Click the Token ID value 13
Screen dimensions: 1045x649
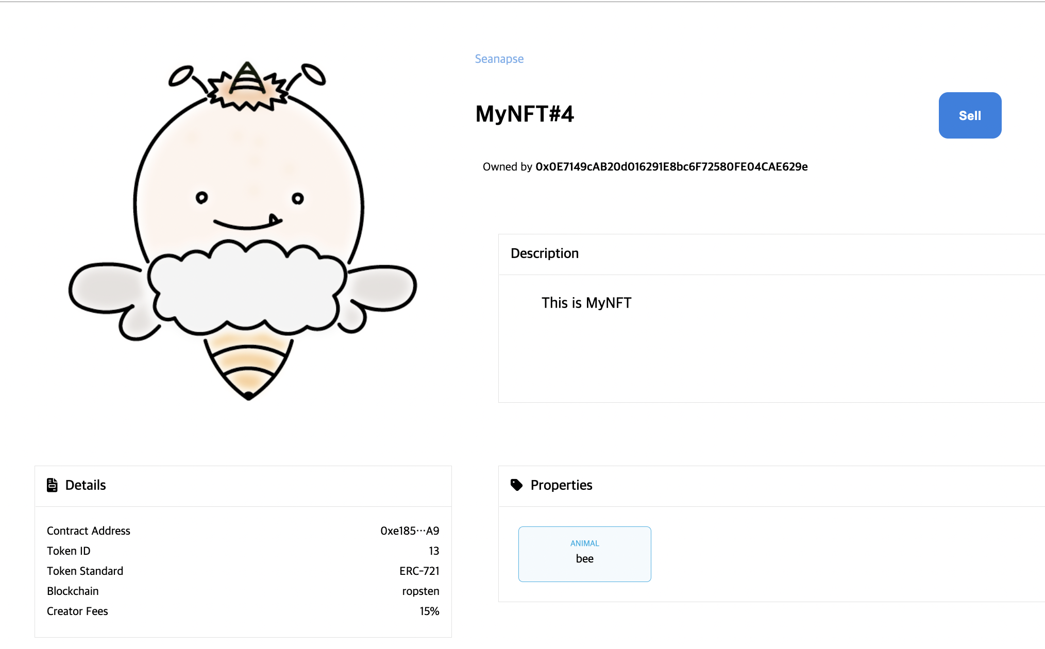point(434,551)
